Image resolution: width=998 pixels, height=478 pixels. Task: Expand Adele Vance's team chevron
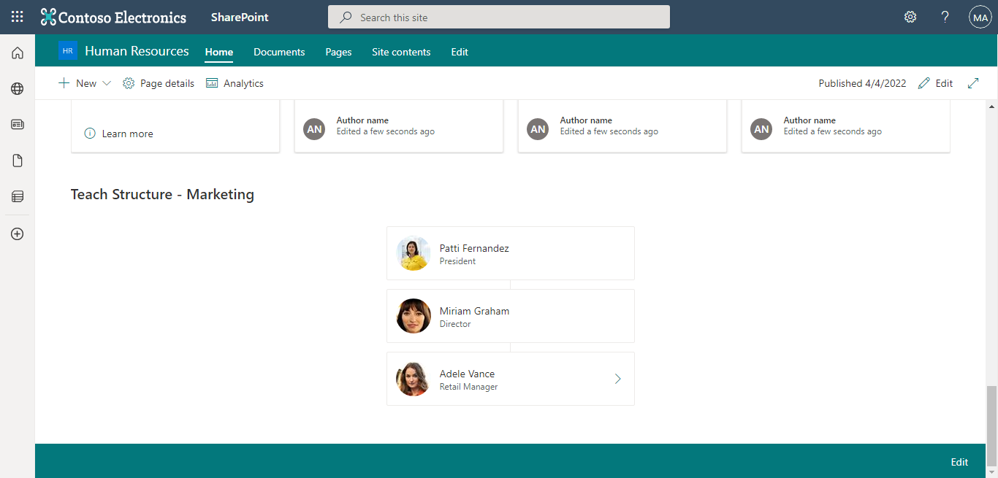tap(617, 379)
